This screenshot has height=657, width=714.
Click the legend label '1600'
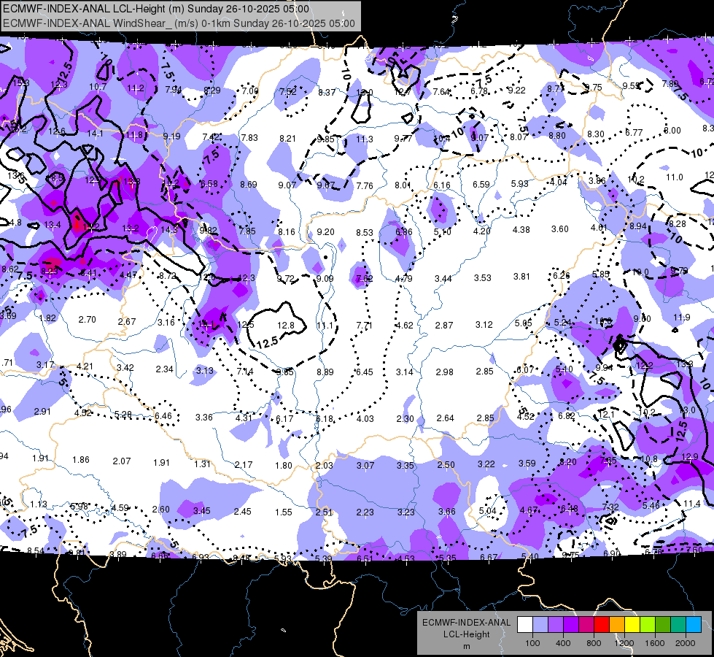coord(655,643)
